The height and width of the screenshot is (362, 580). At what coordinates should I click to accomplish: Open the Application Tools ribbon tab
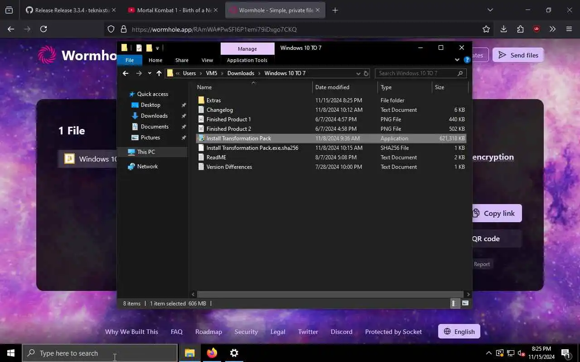(x=247, y=60)
